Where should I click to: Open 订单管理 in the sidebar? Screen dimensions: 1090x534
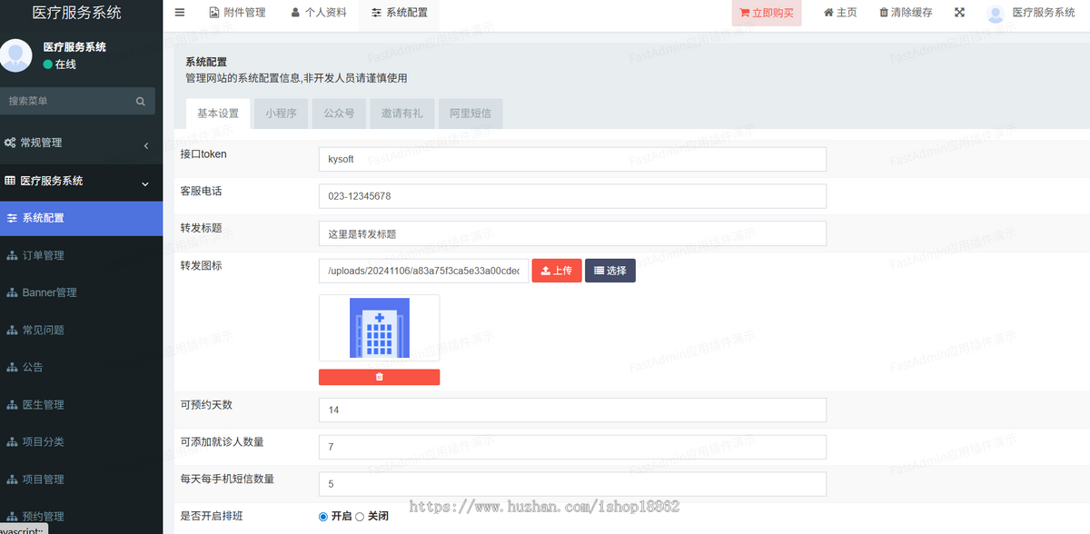pyautogui.click(x=43, y=255)
